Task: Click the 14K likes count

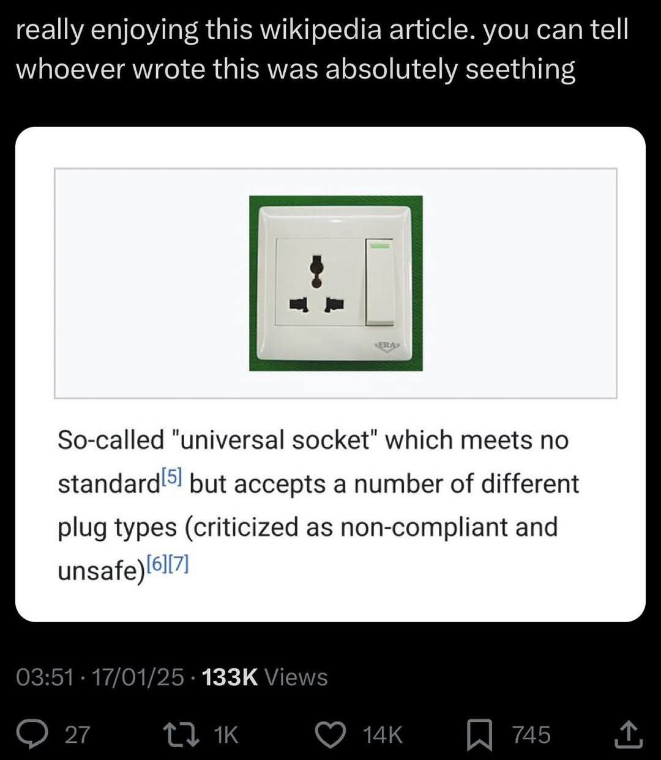Action: click(383, 735)
